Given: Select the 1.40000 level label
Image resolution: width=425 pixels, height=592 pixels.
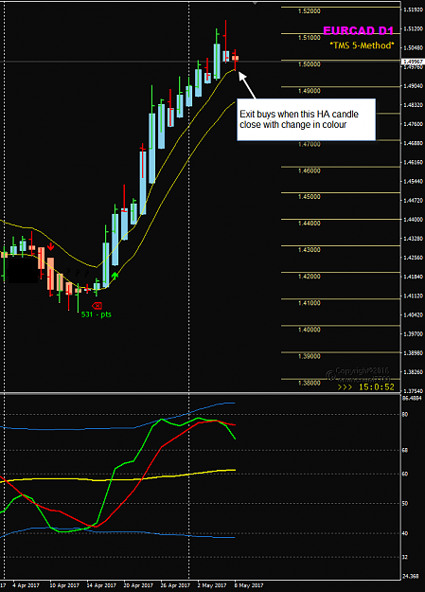Looking at the screenshot, I should [310, 330].
